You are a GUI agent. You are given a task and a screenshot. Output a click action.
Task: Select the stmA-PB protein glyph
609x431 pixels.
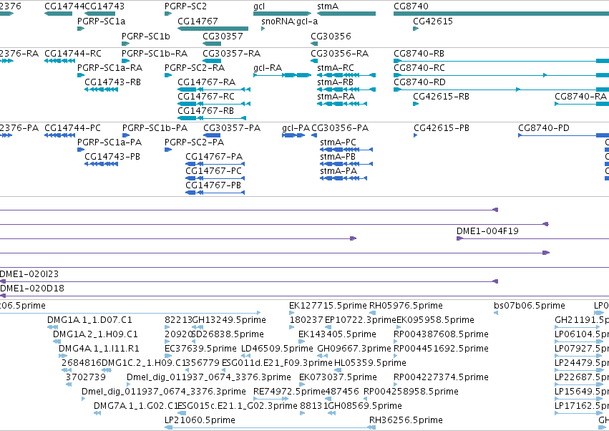pos(346,164)
